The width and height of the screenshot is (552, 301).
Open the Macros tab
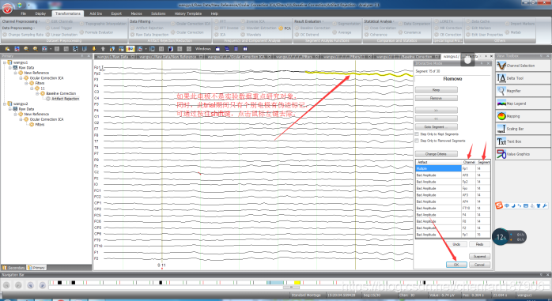pyautogui.click(x=137, y=13)
